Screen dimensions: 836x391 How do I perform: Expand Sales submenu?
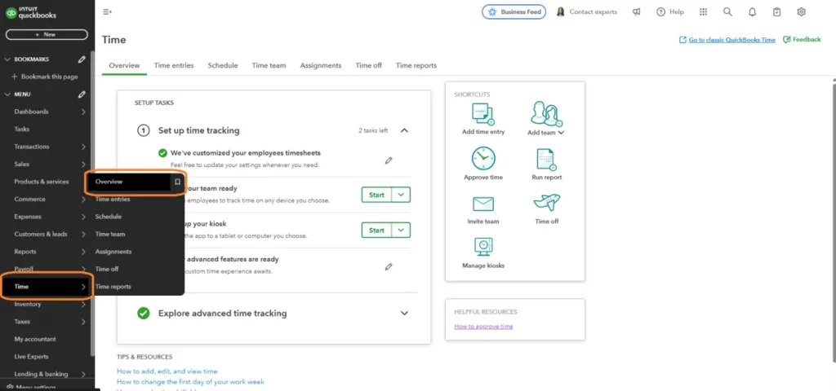click(84, 165)
